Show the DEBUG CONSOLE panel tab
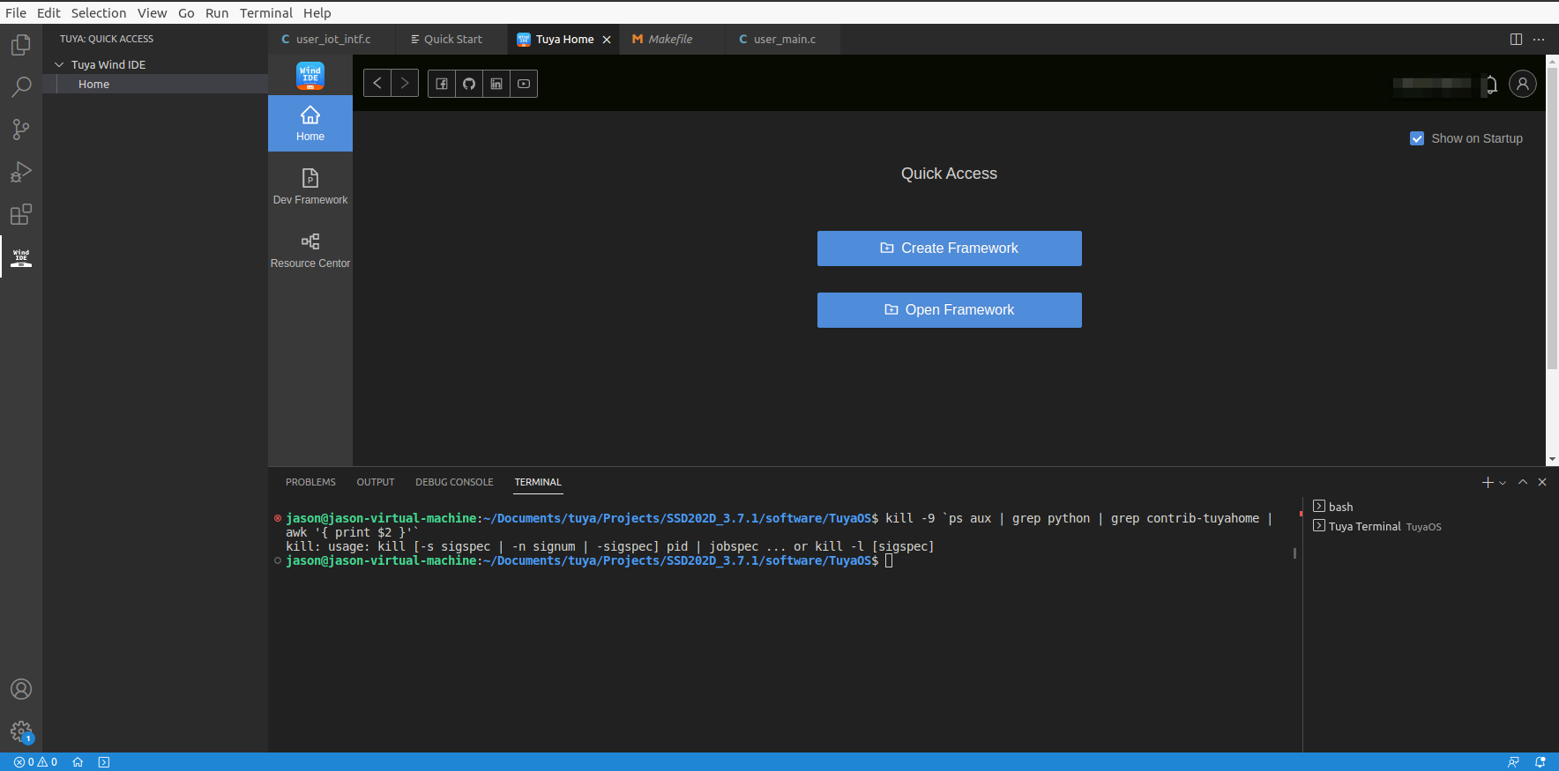The image size is (1559, 771). click(454, 482)
